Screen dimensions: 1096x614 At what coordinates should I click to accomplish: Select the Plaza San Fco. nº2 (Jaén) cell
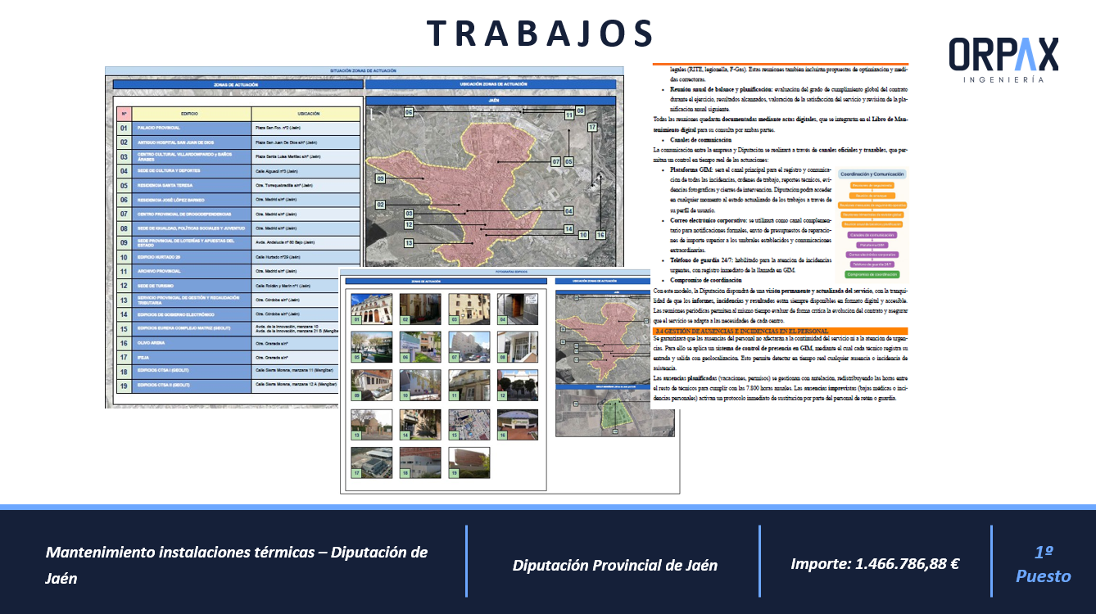(x=306, y=129)
